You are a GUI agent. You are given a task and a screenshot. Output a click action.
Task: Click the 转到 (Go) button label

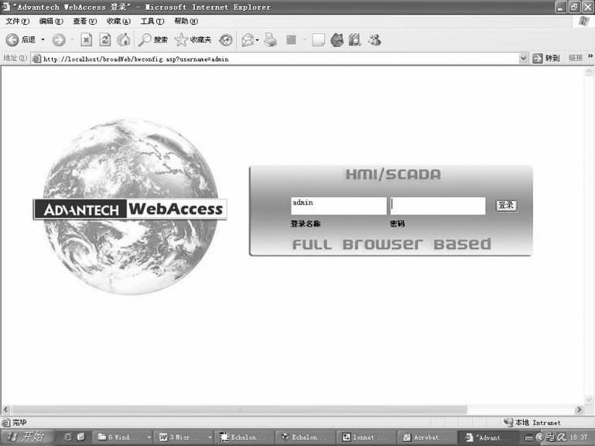(552, 58)
